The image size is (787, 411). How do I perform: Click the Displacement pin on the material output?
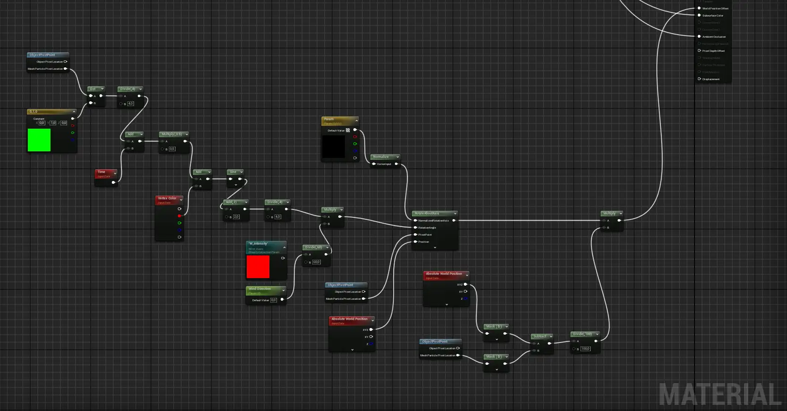(x=699, y=79)
